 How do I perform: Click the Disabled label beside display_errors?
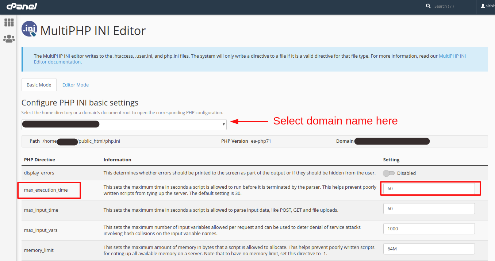point(406,173)
